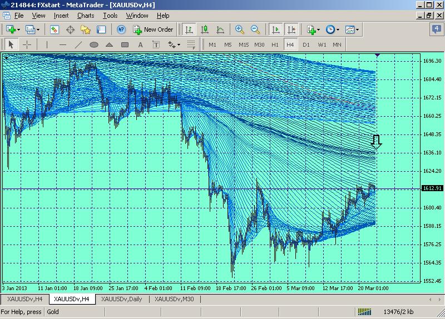Draw a vertical line tool

[47, 44]
